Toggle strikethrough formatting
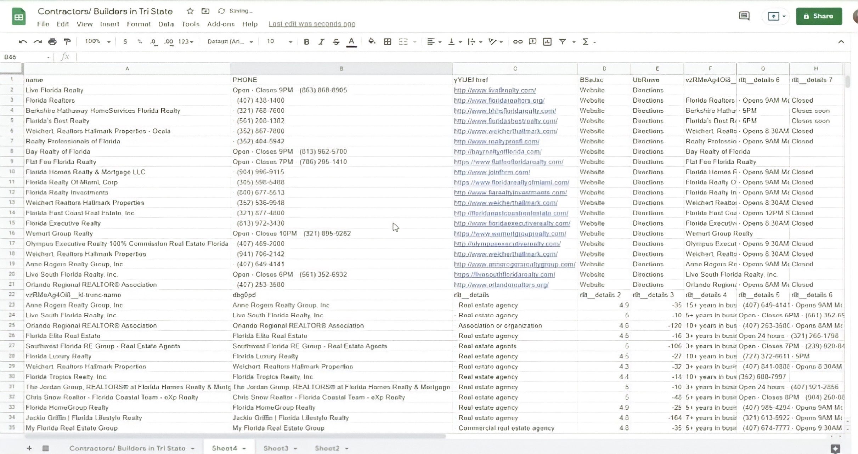858x454 pixels. pyautogui.click(x=336, y=42)
